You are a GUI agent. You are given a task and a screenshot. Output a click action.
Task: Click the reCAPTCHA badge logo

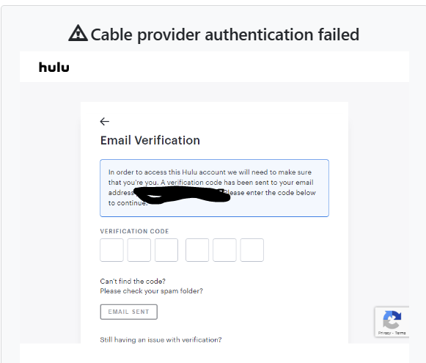click(392, 320)
